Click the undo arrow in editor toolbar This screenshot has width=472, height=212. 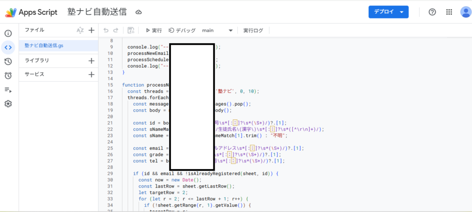pyautogui.click(x=106, y=30)
